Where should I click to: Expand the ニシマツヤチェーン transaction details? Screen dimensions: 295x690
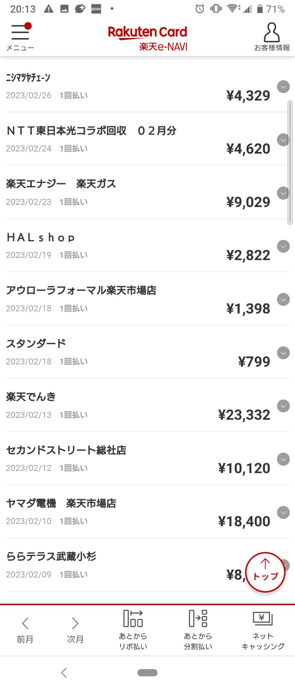click(x=283, y=87)
